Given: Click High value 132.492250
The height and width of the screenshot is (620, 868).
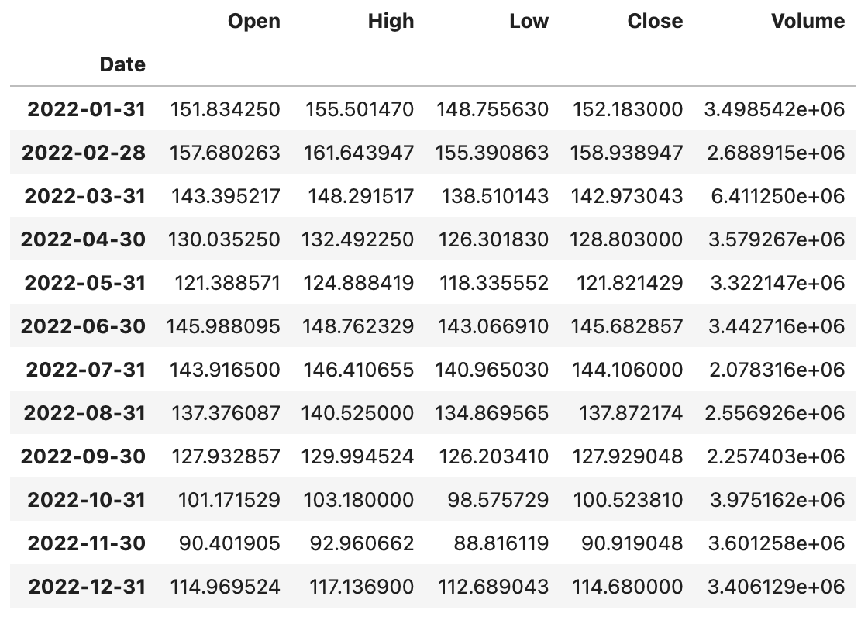Looking at the screenshot, I should (357, 239).
